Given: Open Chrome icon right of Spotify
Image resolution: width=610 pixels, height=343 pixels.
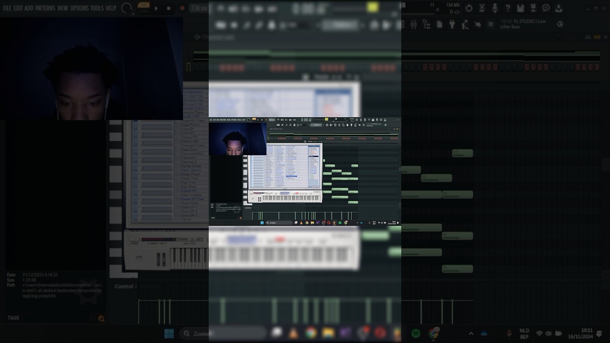Looking at the screenshot, I should coord(433,333).
